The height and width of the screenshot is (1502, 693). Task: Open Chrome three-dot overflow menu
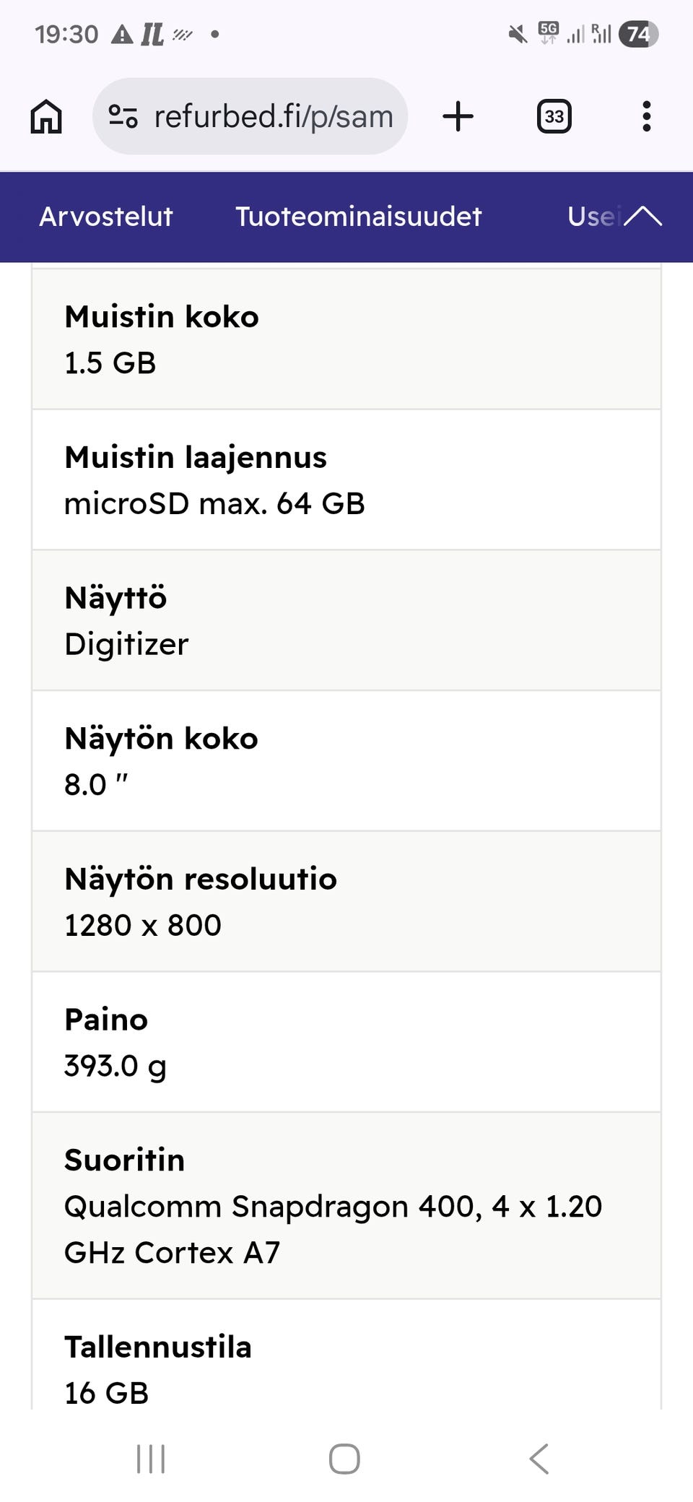646,116
